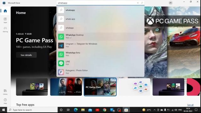Open the notification center icon
Screen dimensions: 201x113
196,110
